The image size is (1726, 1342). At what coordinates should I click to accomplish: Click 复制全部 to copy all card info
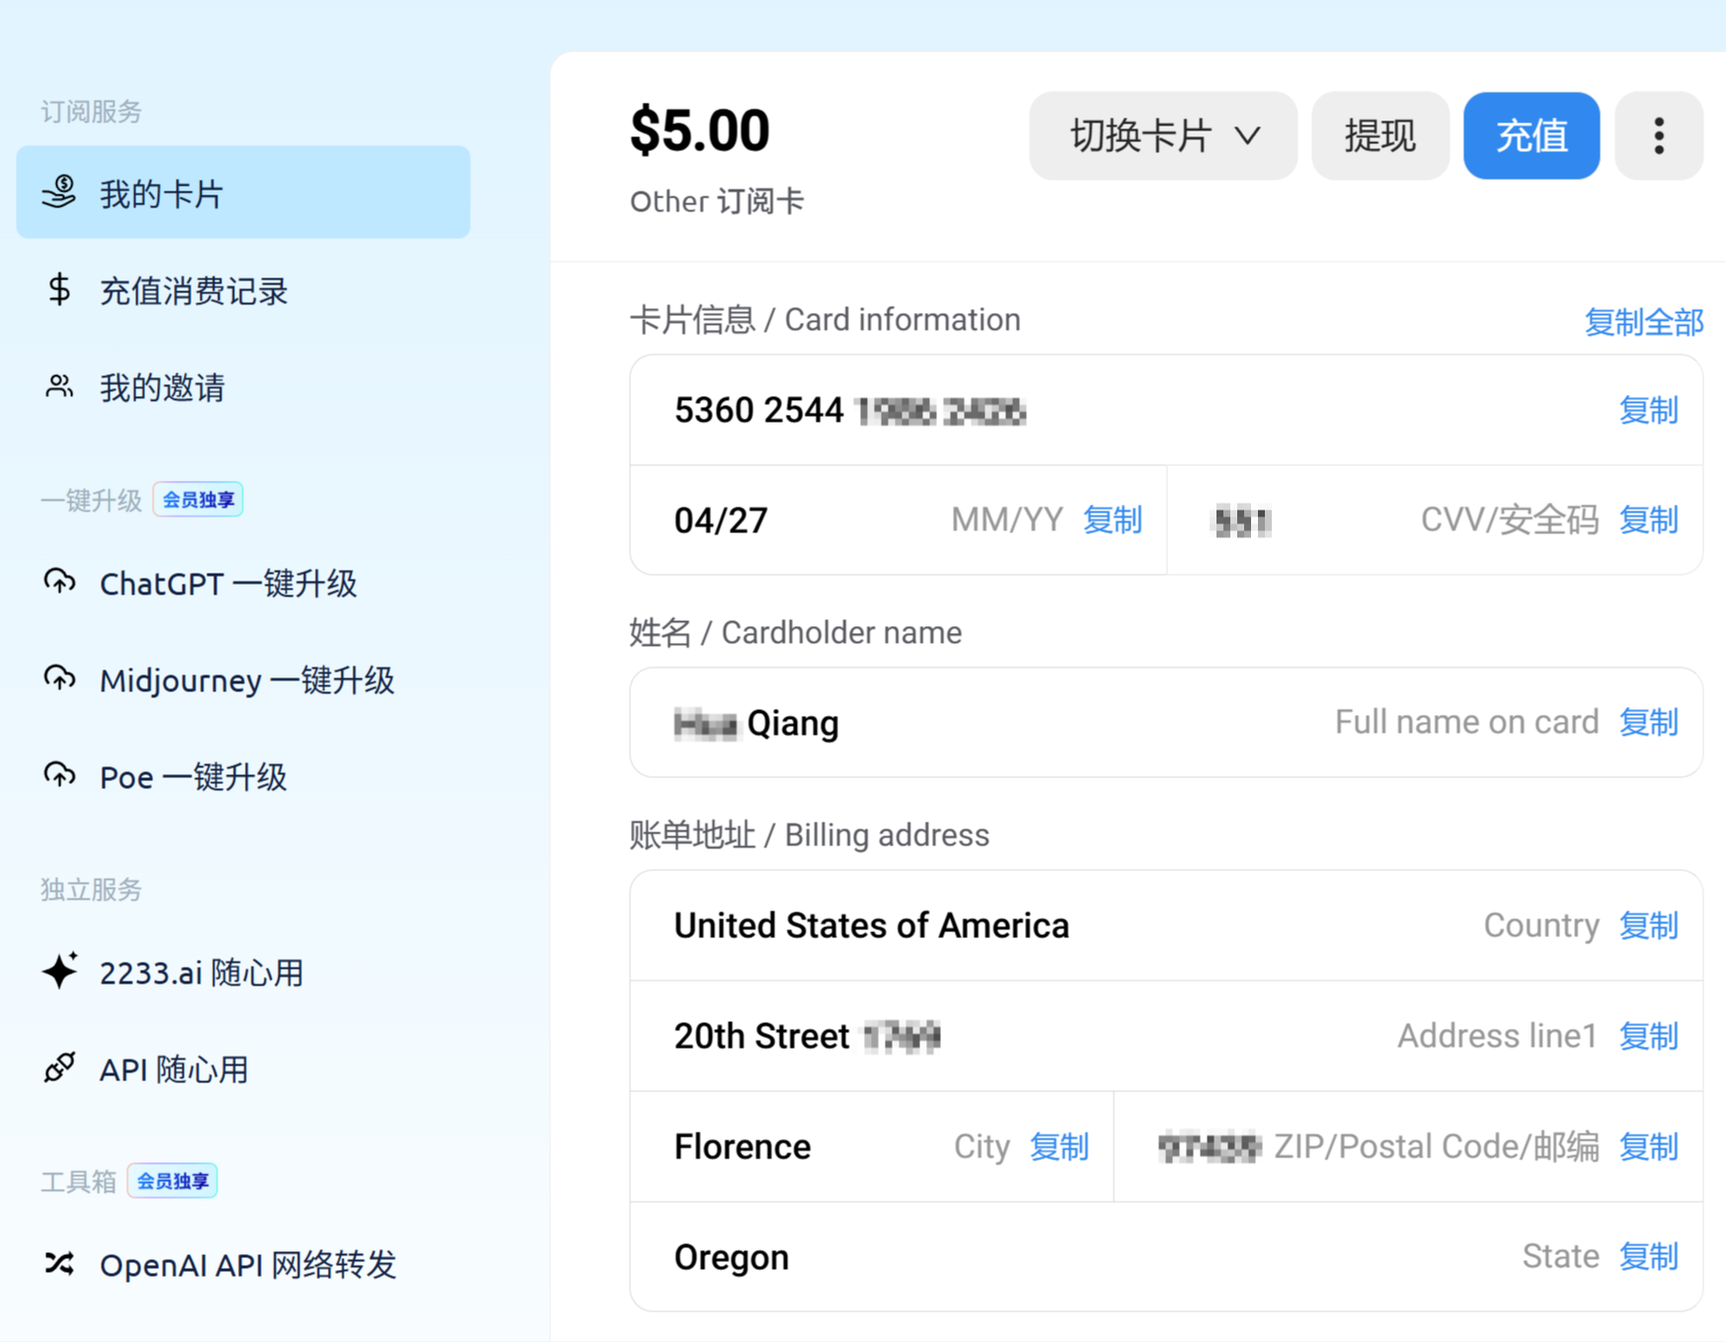[x=1644, y=322]
